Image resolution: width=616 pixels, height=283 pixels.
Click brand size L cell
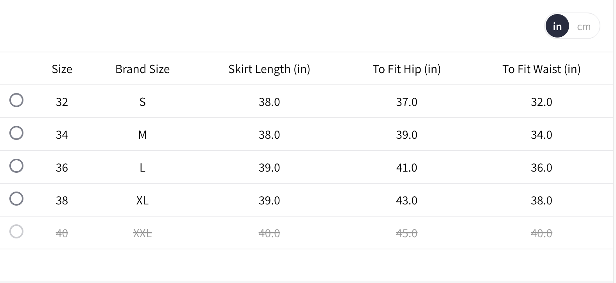(142, 168)
